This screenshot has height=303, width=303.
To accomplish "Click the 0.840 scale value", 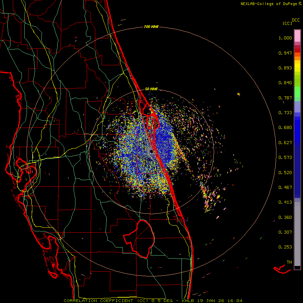I will point(285,83).
